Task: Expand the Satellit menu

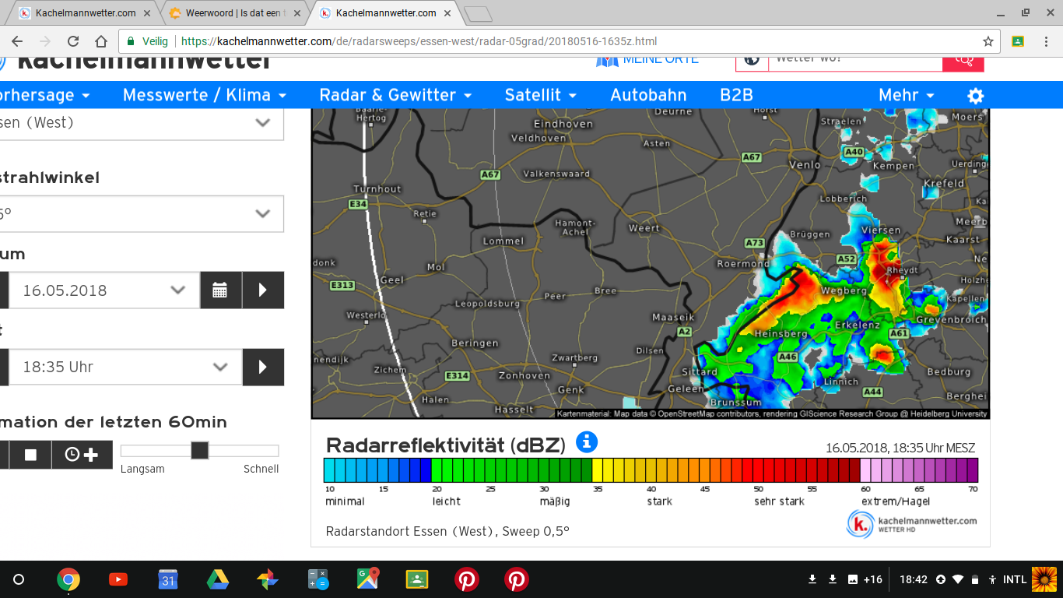Action: 541,95
